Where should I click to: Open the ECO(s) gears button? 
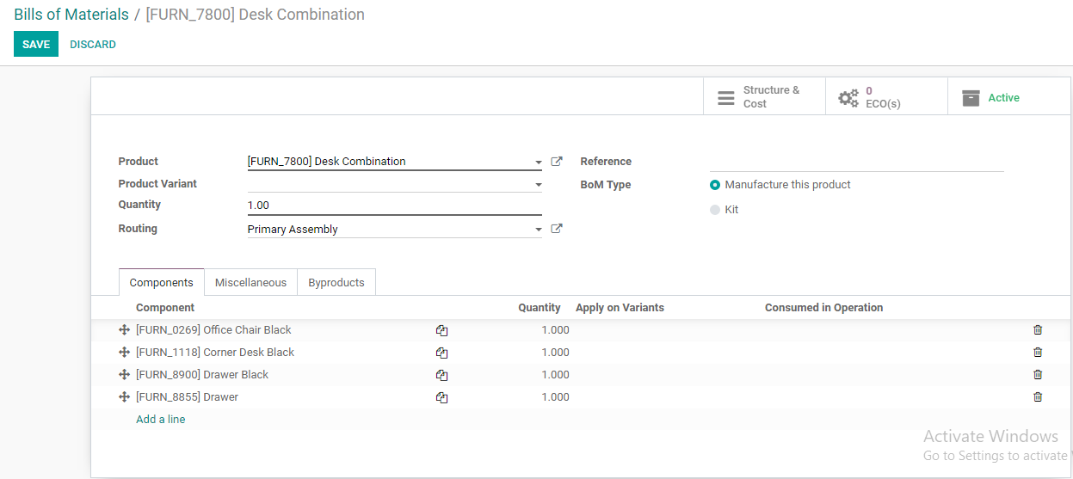point(886,97)
